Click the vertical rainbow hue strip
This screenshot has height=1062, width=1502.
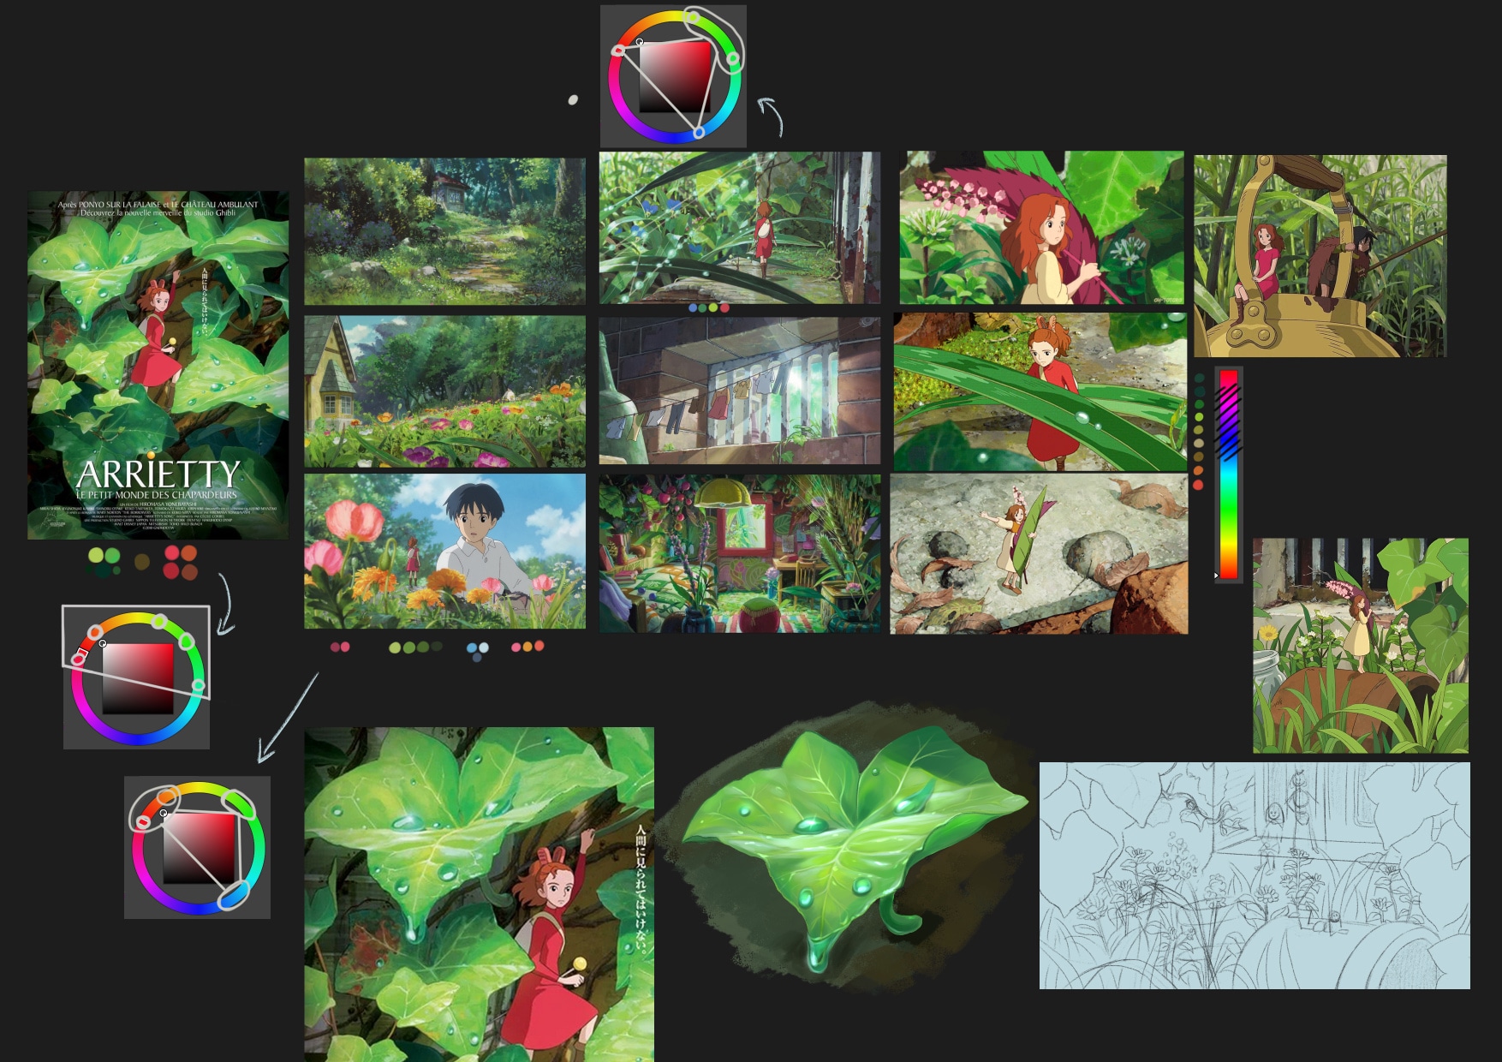pos(1228,474)
